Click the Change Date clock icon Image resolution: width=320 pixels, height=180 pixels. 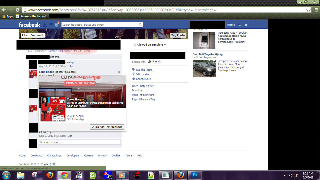[x=134, y=79]
